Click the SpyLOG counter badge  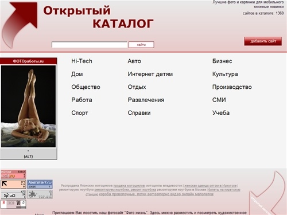coord(13,194)
